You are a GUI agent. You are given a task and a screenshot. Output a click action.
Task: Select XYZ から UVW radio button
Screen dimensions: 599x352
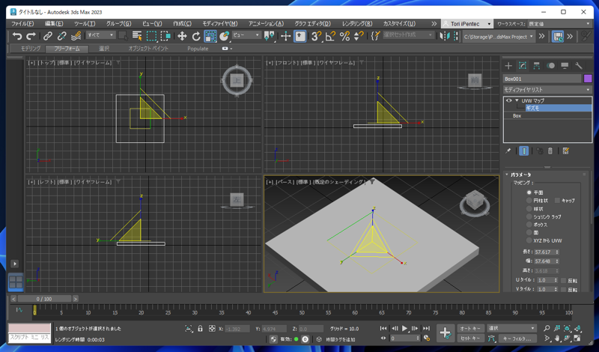click(529, 240)
